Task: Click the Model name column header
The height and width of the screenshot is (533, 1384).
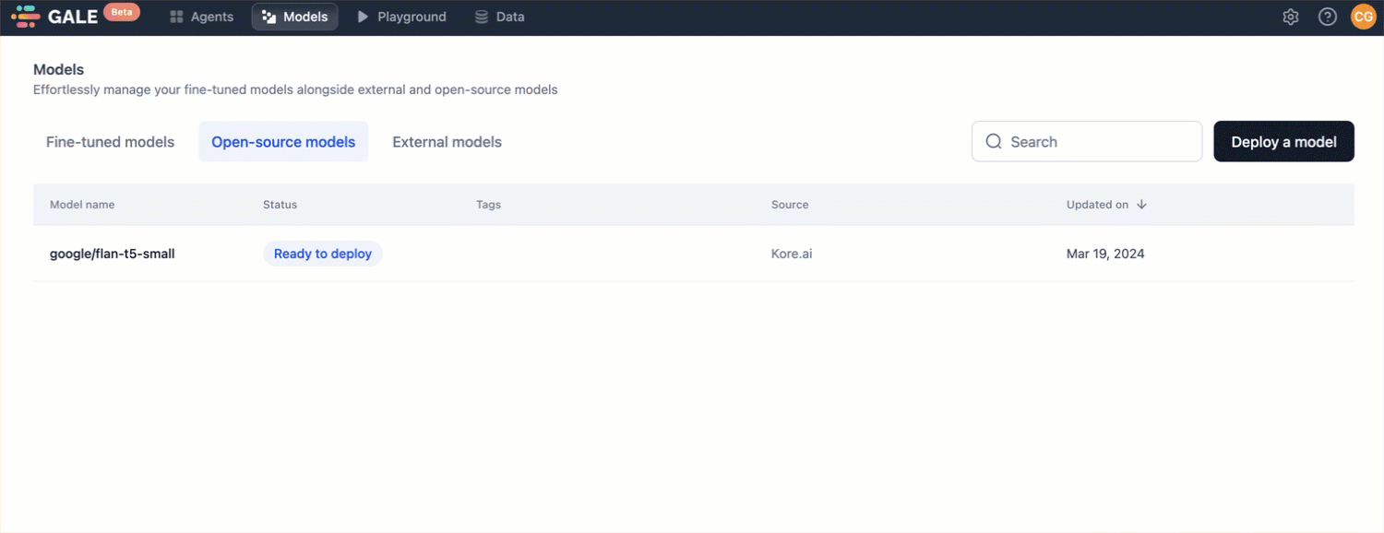Action: [82, 205]
